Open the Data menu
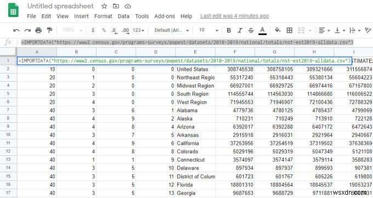This screenshot has height=198, width=373. tap(123, 16)
